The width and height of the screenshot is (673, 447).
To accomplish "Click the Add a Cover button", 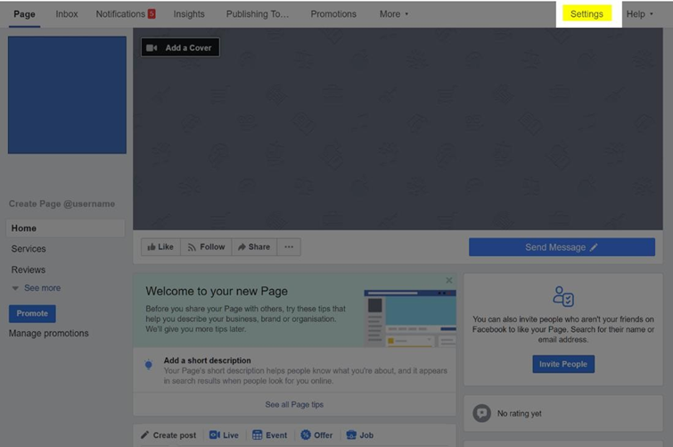I will click(x=180, y=47).
